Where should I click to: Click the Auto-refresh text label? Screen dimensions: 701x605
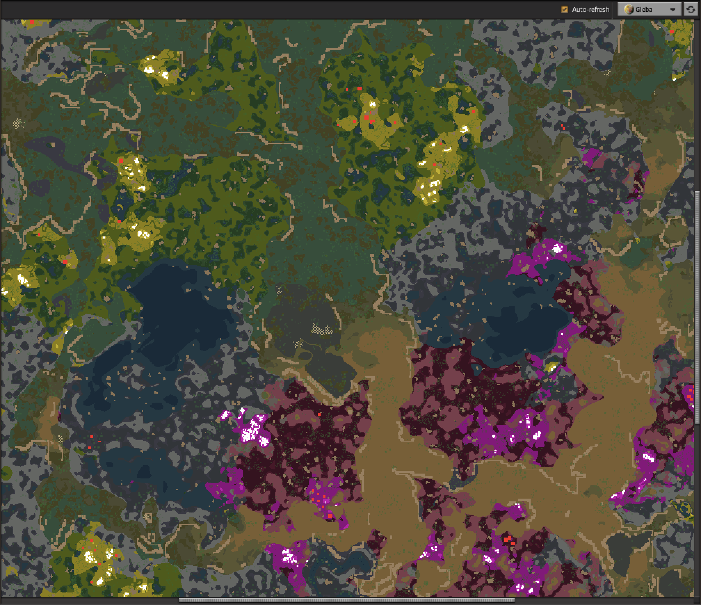coord(590,9)
